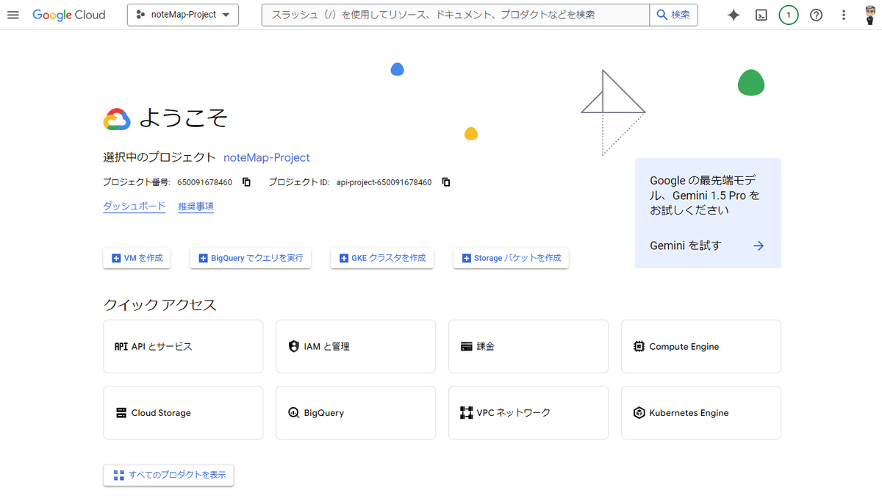Viewport: 882px width, 499px height.
Task: Click Storage バケットを作成 button
Action: [x=511, y=258]
